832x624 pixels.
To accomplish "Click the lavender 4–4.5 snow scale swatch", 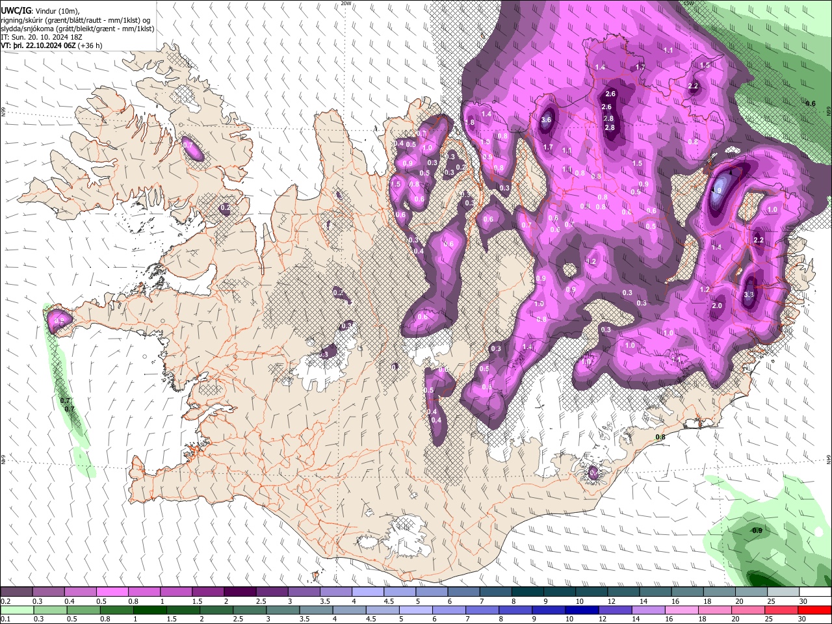I will coord(367,592).
